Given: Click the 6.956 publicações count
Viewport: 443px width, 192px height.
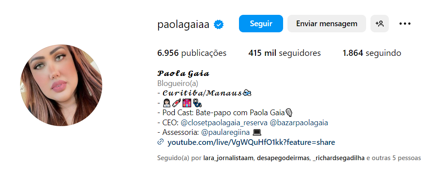Looking at the screenshot, I should 192,53.
